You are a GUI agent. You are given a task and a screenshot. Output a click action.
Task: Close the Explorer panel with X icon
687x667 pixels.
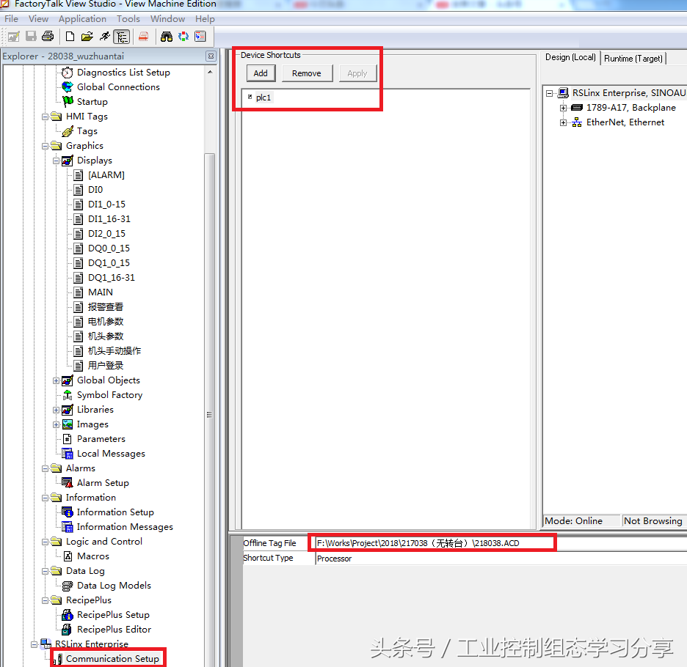211,56
